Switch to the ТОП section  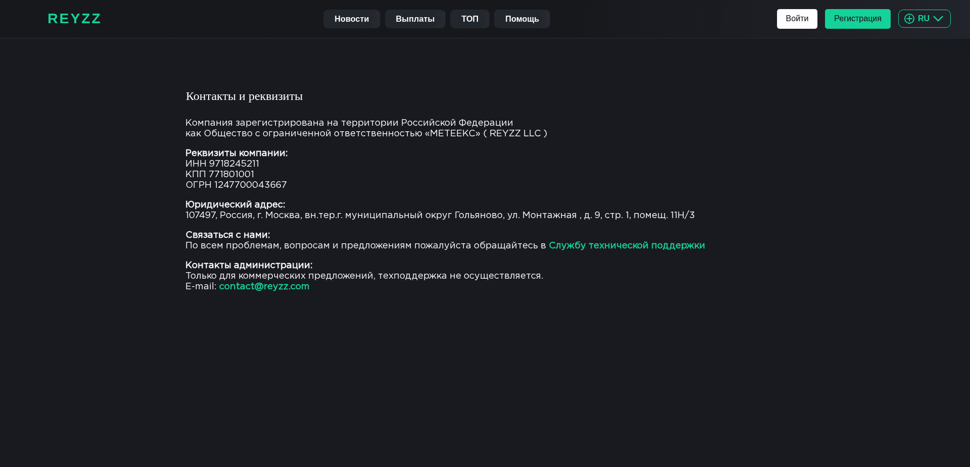[469, 19]
